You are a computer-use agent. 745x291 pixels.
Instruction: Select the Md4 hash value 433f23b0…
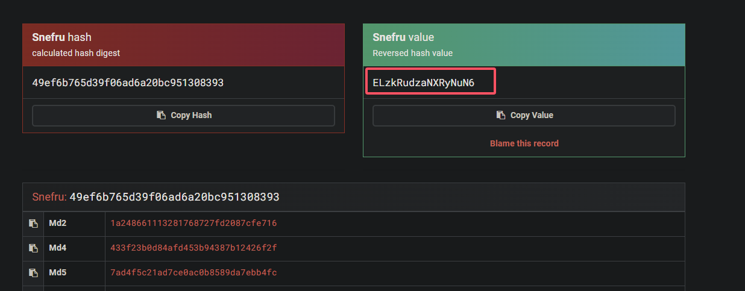pyautogui.click(x=193, y=248)
